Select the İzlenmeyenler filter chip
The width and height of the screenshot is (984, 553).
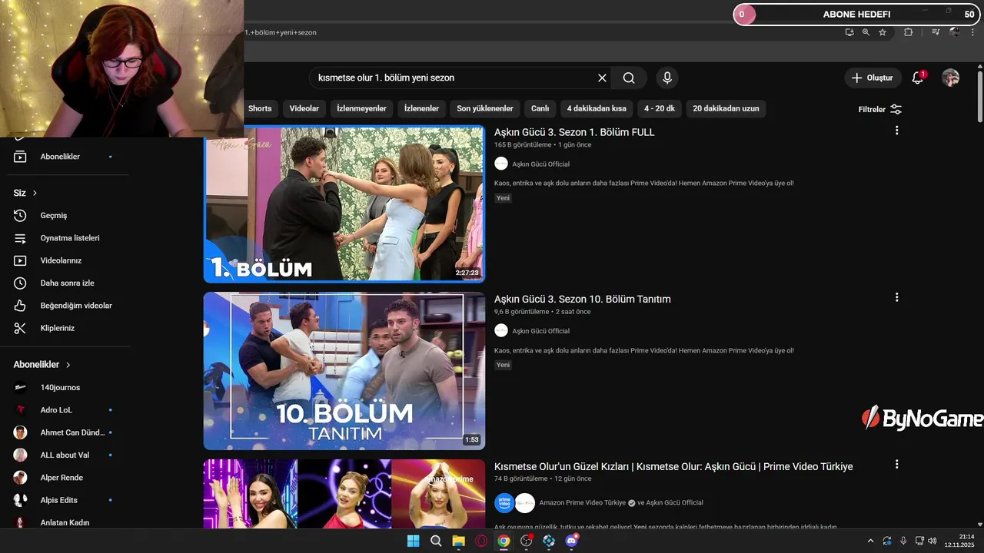coord(361,108)
